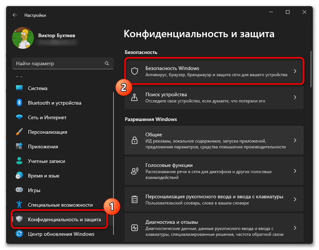Image resolution: width=319 pixels, height=250 pixels.
Task: Click the clipboard checklist icon
Action: pos(135,199)
